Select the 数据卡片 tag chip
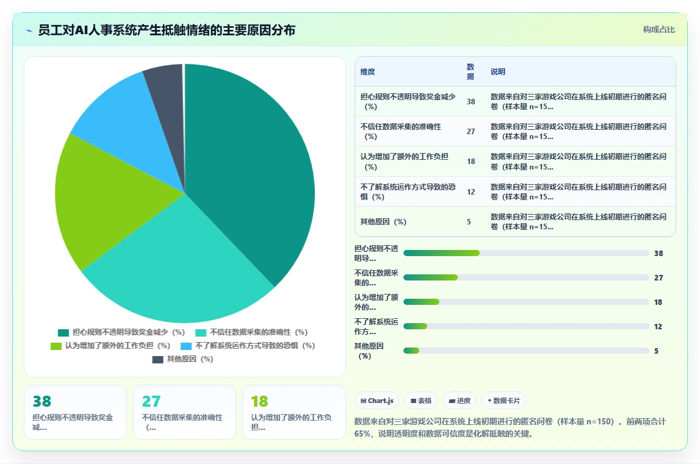Screen dimensions: 700x464 tap(503, 401)
